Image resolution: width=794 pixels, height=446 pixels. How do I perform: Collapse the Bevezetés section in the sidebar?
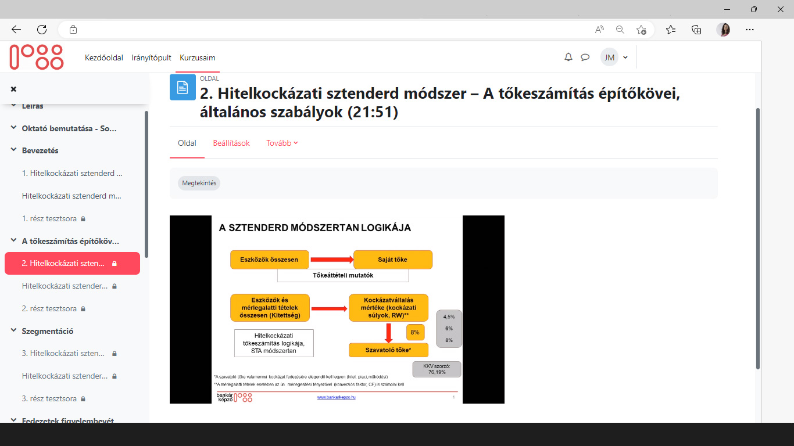[x=13, y=150]
